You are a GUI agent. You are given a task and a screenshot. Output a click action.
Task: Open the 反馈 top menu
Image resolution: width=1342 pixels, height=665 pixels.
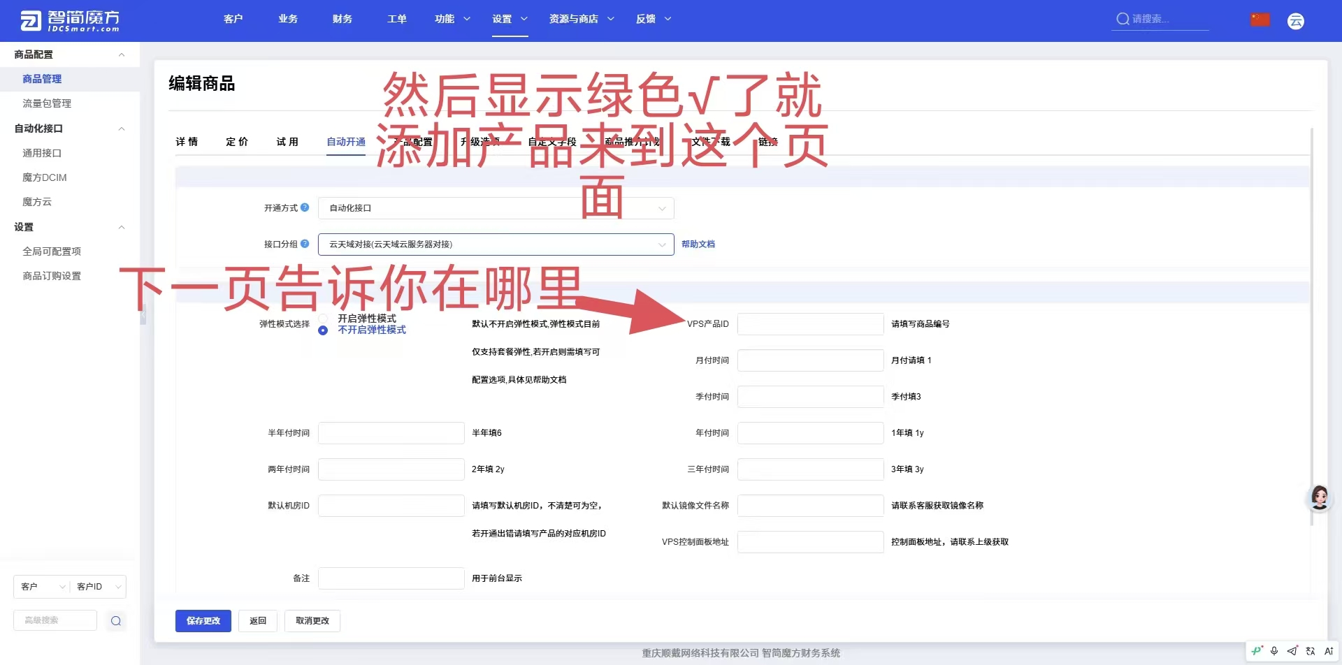654,19
